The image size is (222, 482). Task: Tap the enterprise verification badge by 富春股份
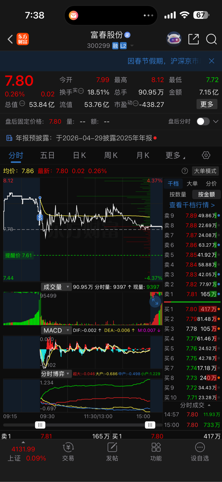[127, 35]
